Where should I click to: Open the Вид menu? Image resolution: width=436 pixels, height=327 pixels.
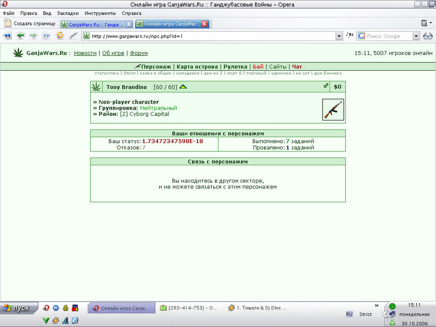tap(47, 13)
